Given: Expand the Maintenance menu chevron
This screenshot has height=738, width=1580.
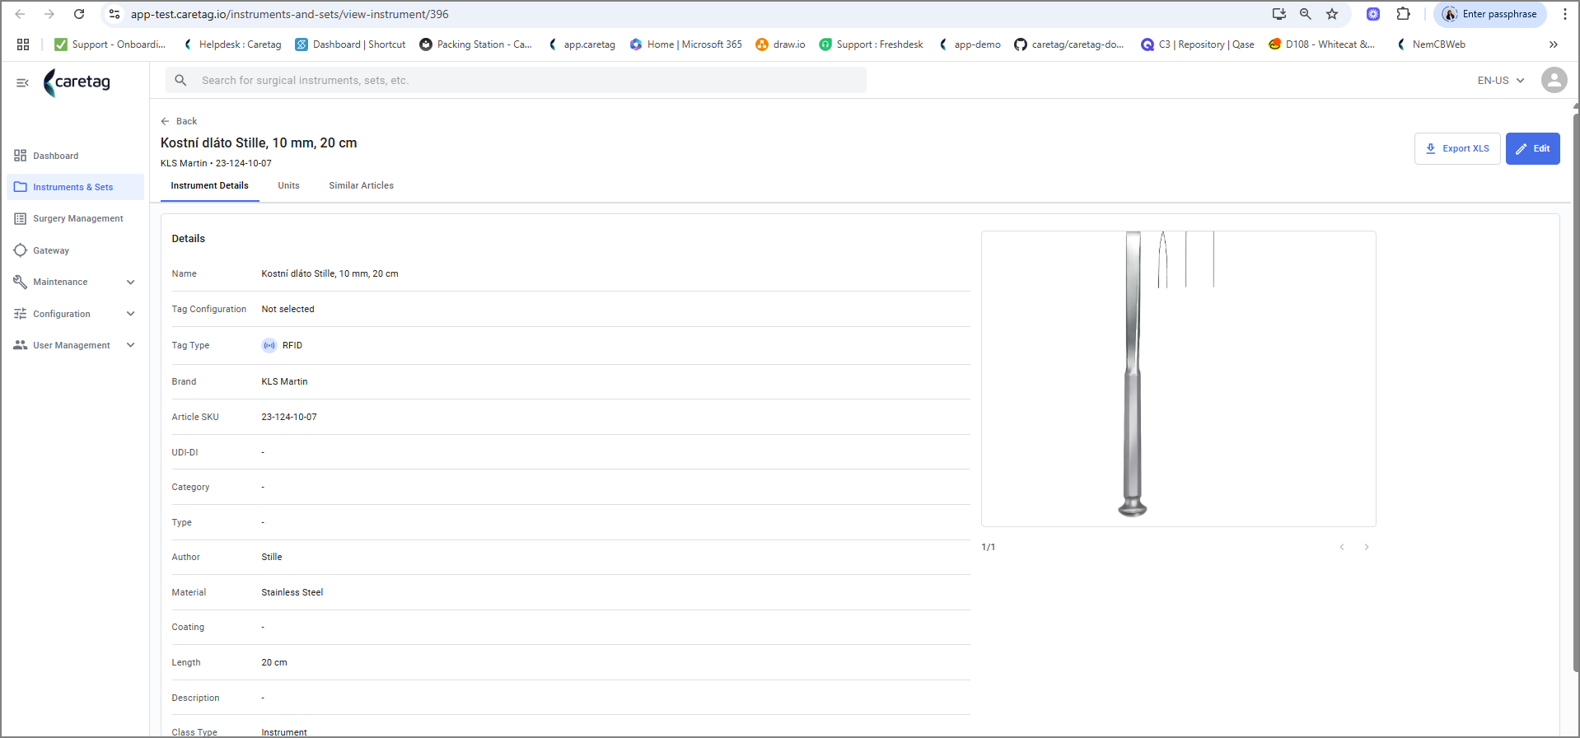Looking at the screenshot, I should coord(130,282).
